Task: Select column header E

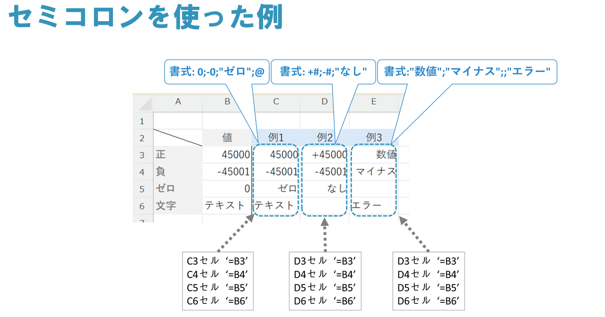Action: [x=374, y=103]
